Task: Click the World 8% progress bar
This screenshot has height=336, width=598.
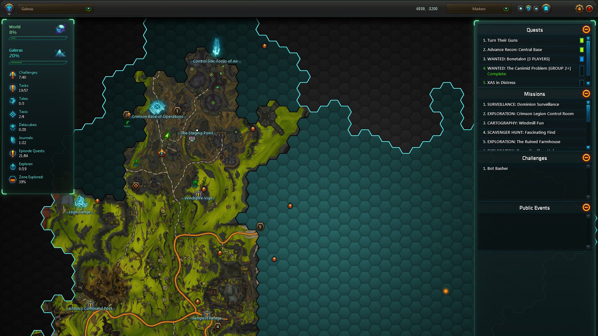Action: [x=38, y=38]
